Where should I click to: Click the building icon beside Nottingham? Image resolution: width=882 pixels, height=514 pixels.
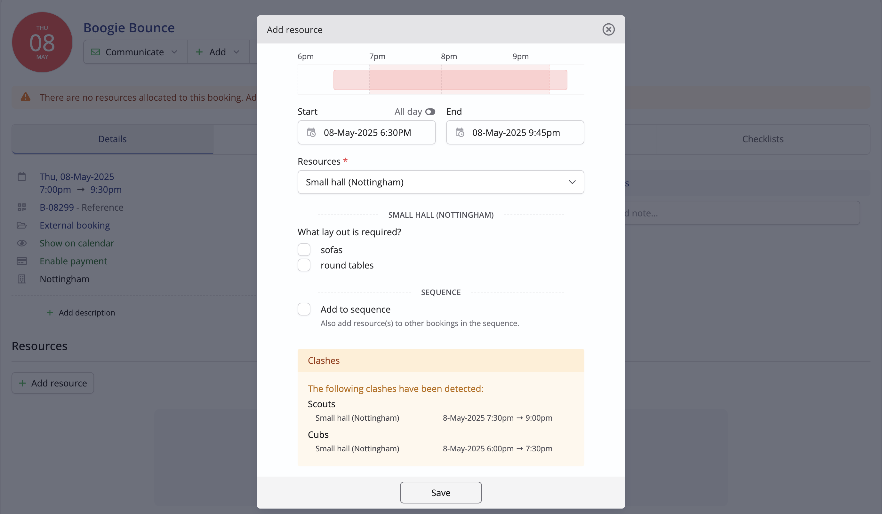coord(22,279)
